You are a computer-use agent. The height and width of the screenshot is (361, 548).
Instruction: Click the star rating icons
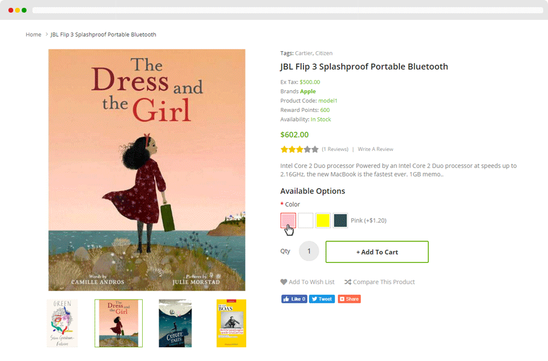click(299, 149)
